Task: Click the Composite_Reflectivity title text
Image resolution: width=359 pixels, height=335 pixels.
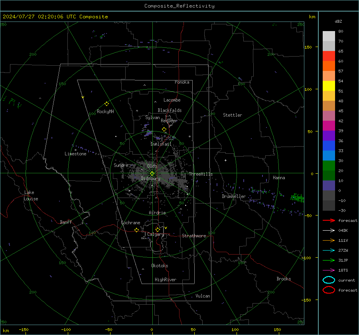Action: 179,6
